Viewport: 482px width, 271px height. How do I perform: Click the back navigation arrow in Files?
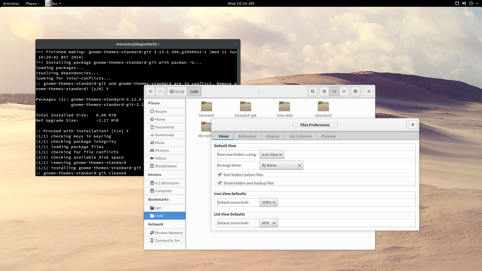(x=150, y=91)
